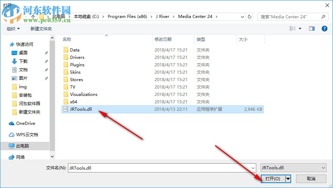This screenshot has height=188, width=333.
Task: Unpin 桌面 via its pin icon
Action: click(46, 53)
